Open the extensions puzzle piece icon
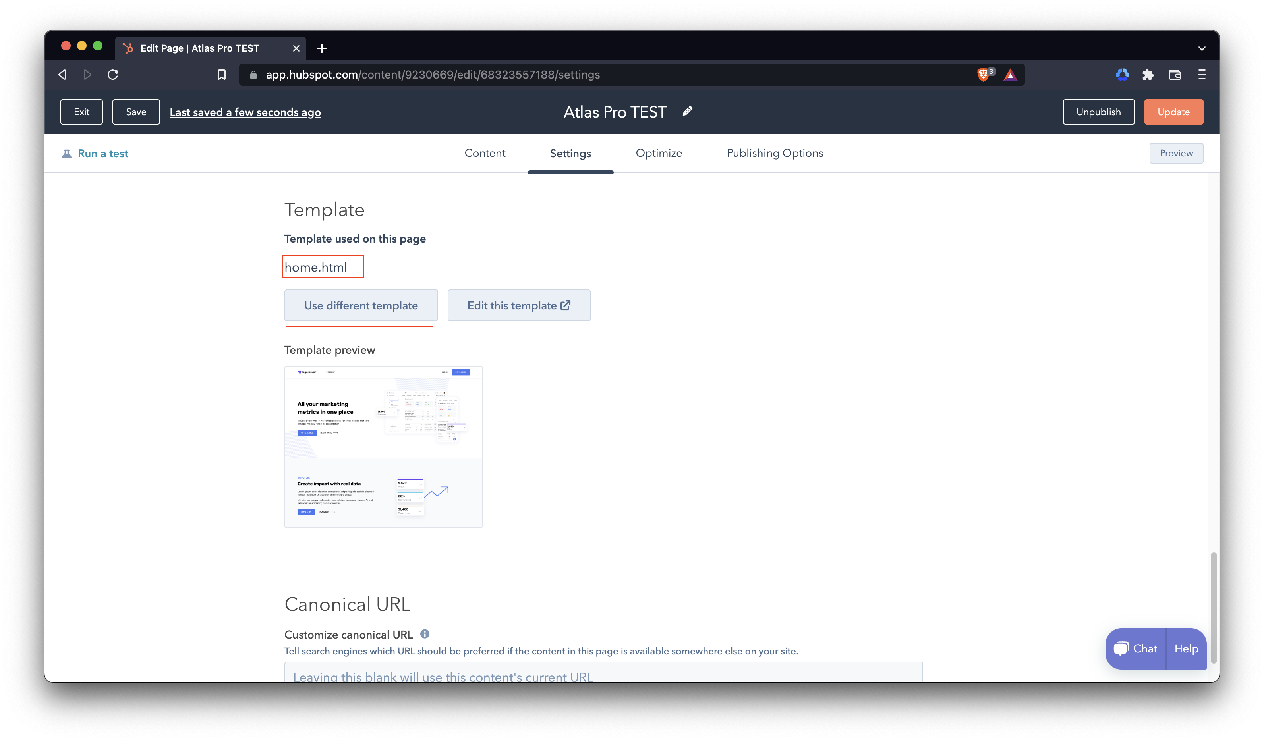Image resolution: width=1264 pixels, height=741 pixels. coord(1148,75)
